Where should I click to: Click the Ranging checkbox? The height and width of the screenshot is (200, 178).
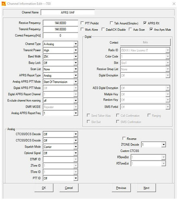click(x=149, y=115)
